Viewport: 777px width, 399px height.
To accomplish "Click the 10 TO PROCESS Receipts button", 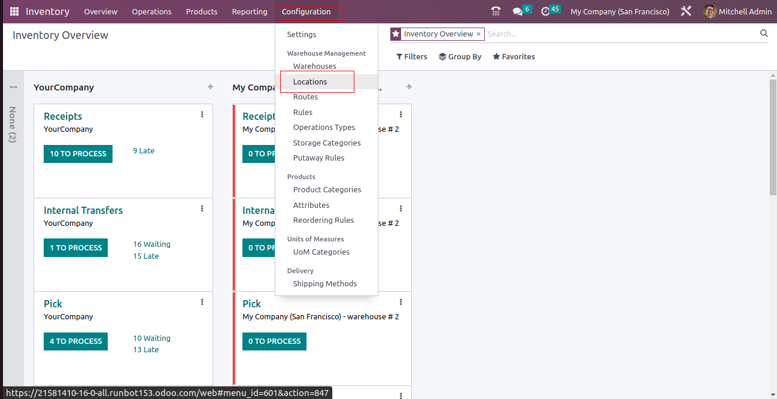I will tap(78, 154).
